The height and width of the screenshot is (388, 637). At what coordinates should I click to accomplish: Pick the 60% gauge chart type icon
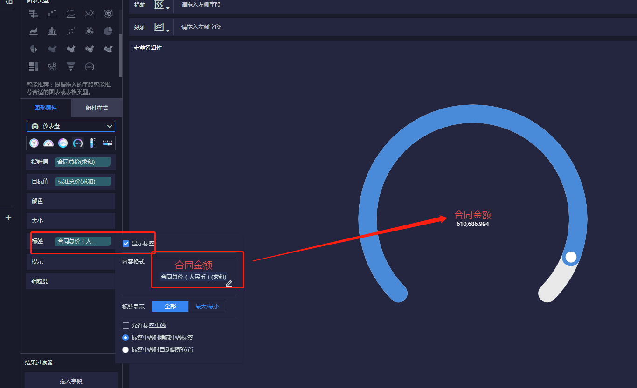90,67
